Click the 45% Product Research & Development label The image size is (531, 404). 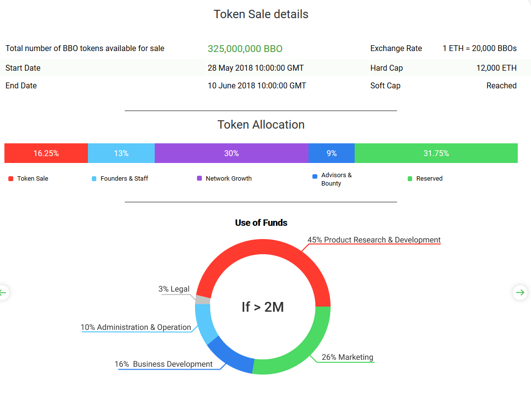point(374,240)
